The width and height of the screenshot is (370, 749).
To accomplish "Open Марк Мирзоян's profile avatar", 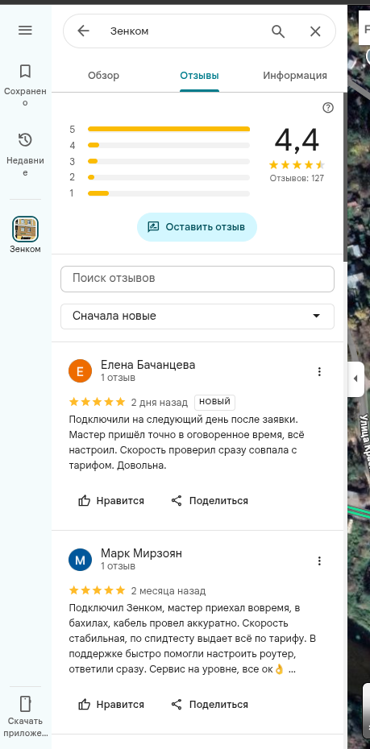I will [x=81, y=560].
